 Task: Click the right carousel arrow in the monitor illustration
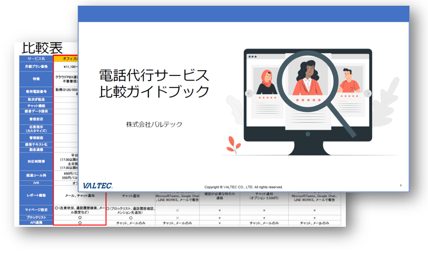click(368, 94)
